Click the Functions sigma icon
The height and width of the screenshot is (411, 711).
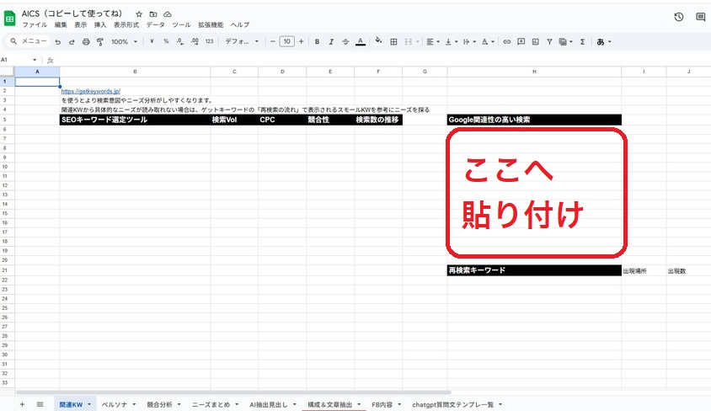click(x=582, y=41)
